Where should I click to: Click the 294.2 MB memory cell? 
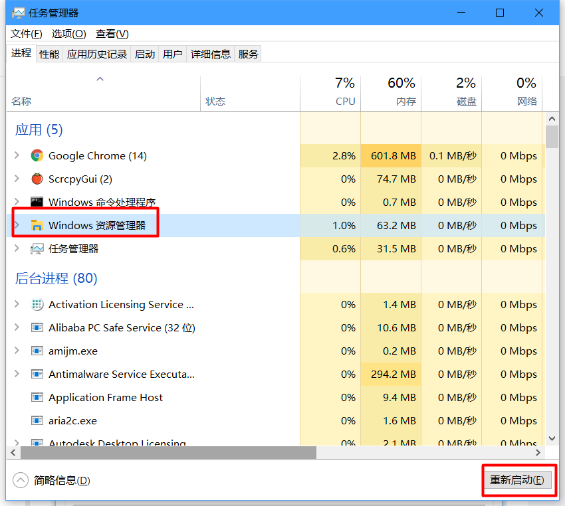(391, 375)
